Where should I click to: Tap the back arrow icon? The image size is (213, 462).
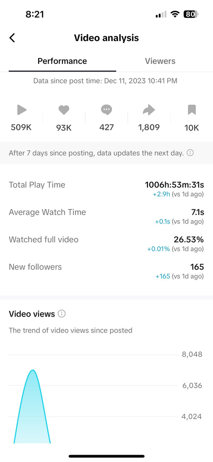[12, 38]
